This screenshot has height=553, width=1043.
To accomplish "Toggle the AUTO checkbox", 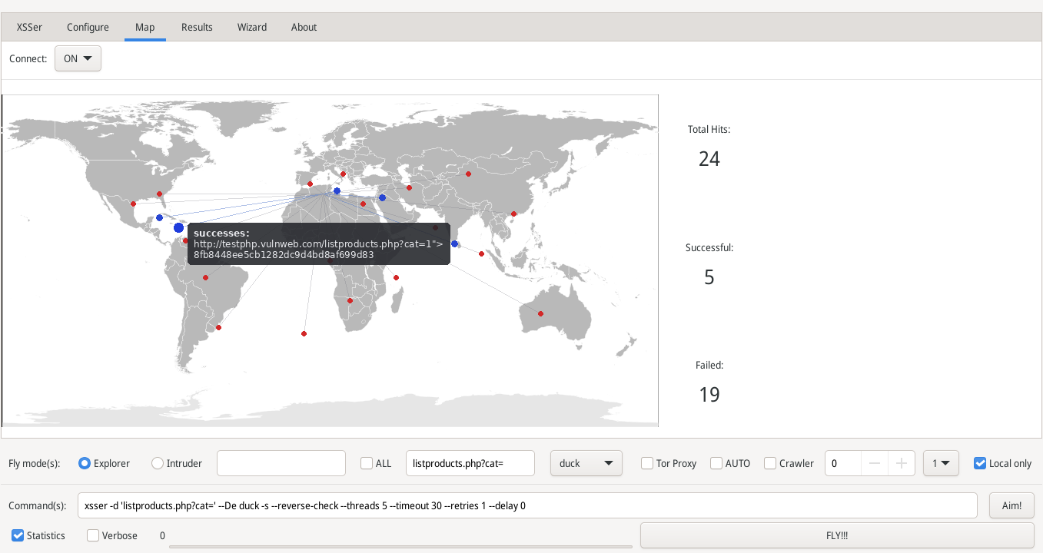I will click(x=730, y=463).
